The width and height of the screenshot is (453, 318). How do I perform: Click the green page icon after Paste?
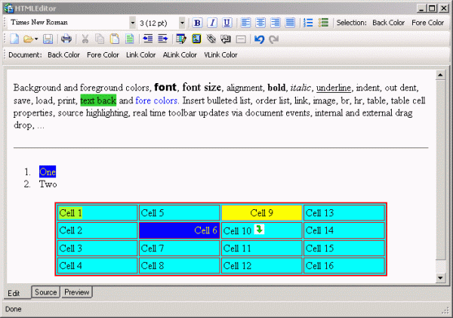[x=129, y=39]
